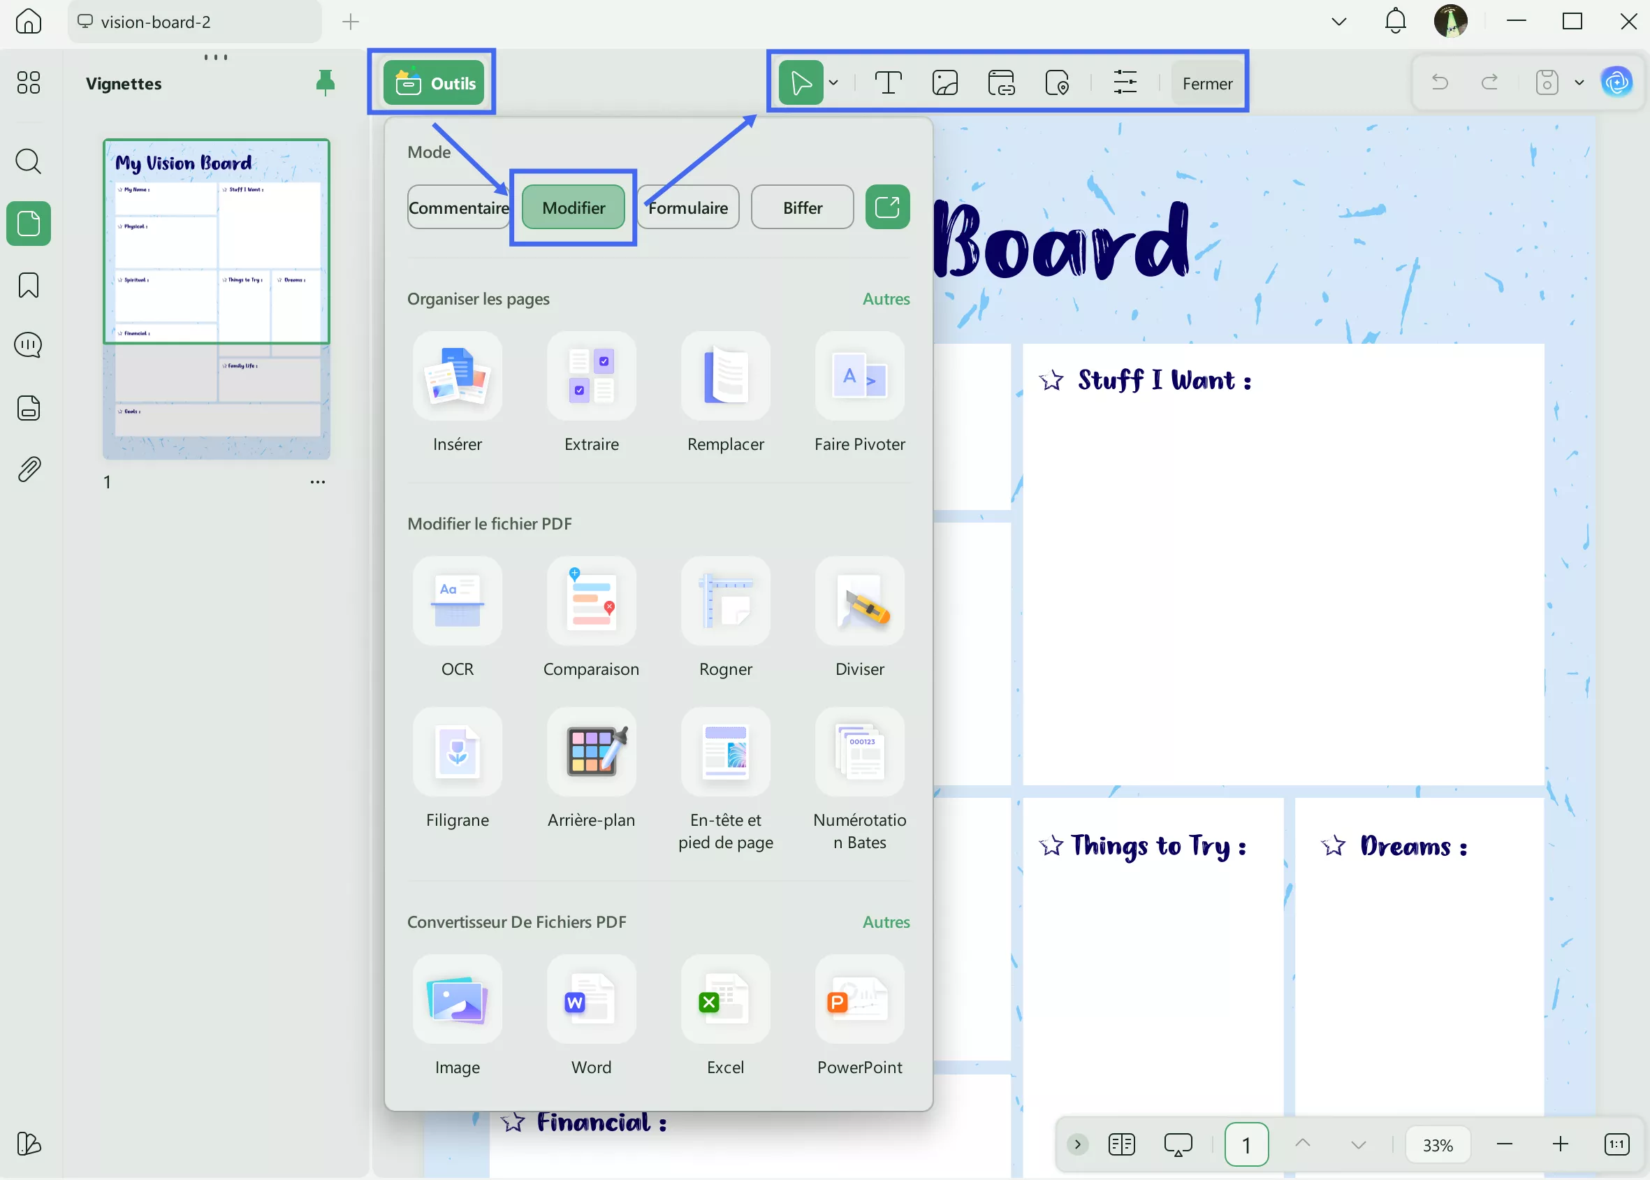Viewport: 1650px width, 1180px height.
Task: Switch to Commentaire mode
Action: point(458,207)
